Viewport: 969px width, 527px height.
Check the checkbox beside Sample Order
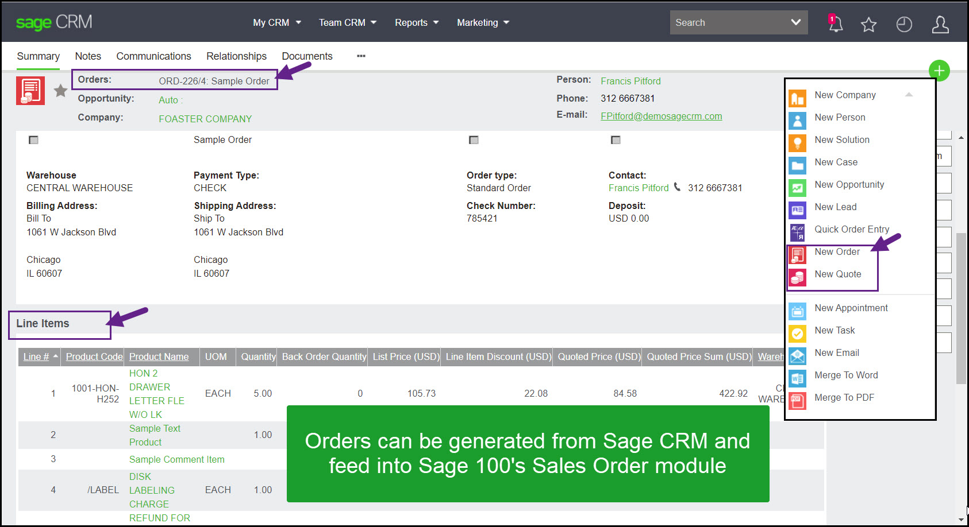tap(33, 139)
